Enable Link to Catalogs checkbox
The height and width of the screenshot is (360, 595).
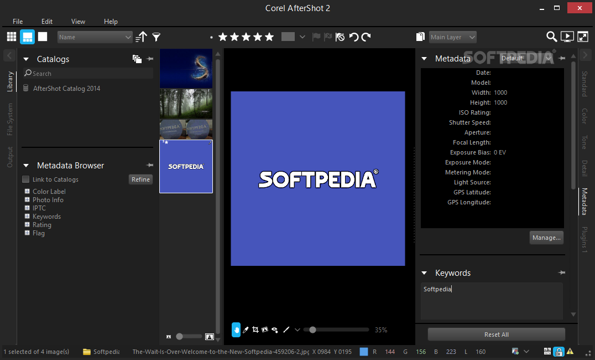coord(26,179)
